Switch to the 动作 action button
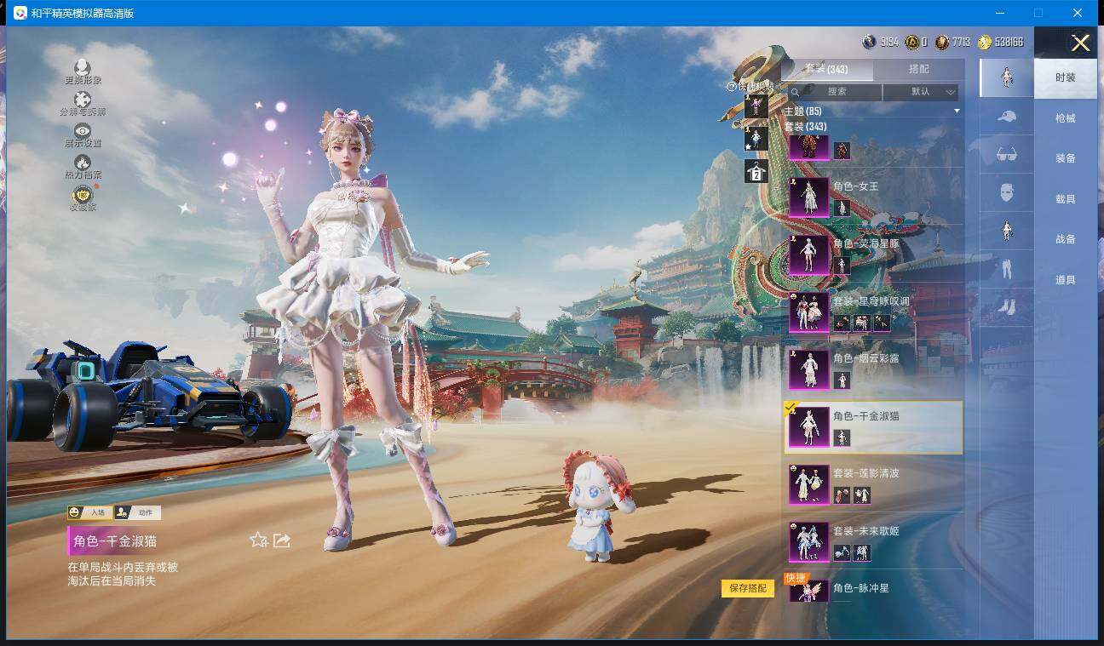This screenshot has width=1104, height=646. pyautogui.click(x=138, y=512)
